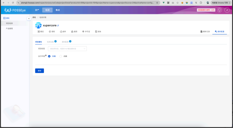Select 源码 in the sidebar
The image size is (233, 128).
tap(6, 18)
